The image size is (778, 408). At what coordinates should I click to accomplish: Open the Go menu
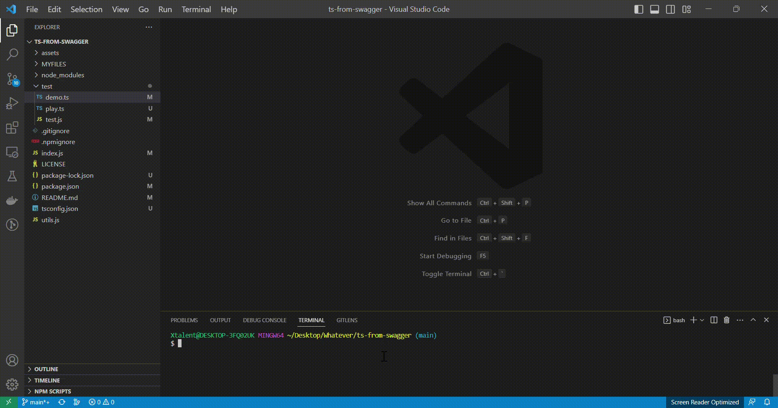click(x=143, y=9)
